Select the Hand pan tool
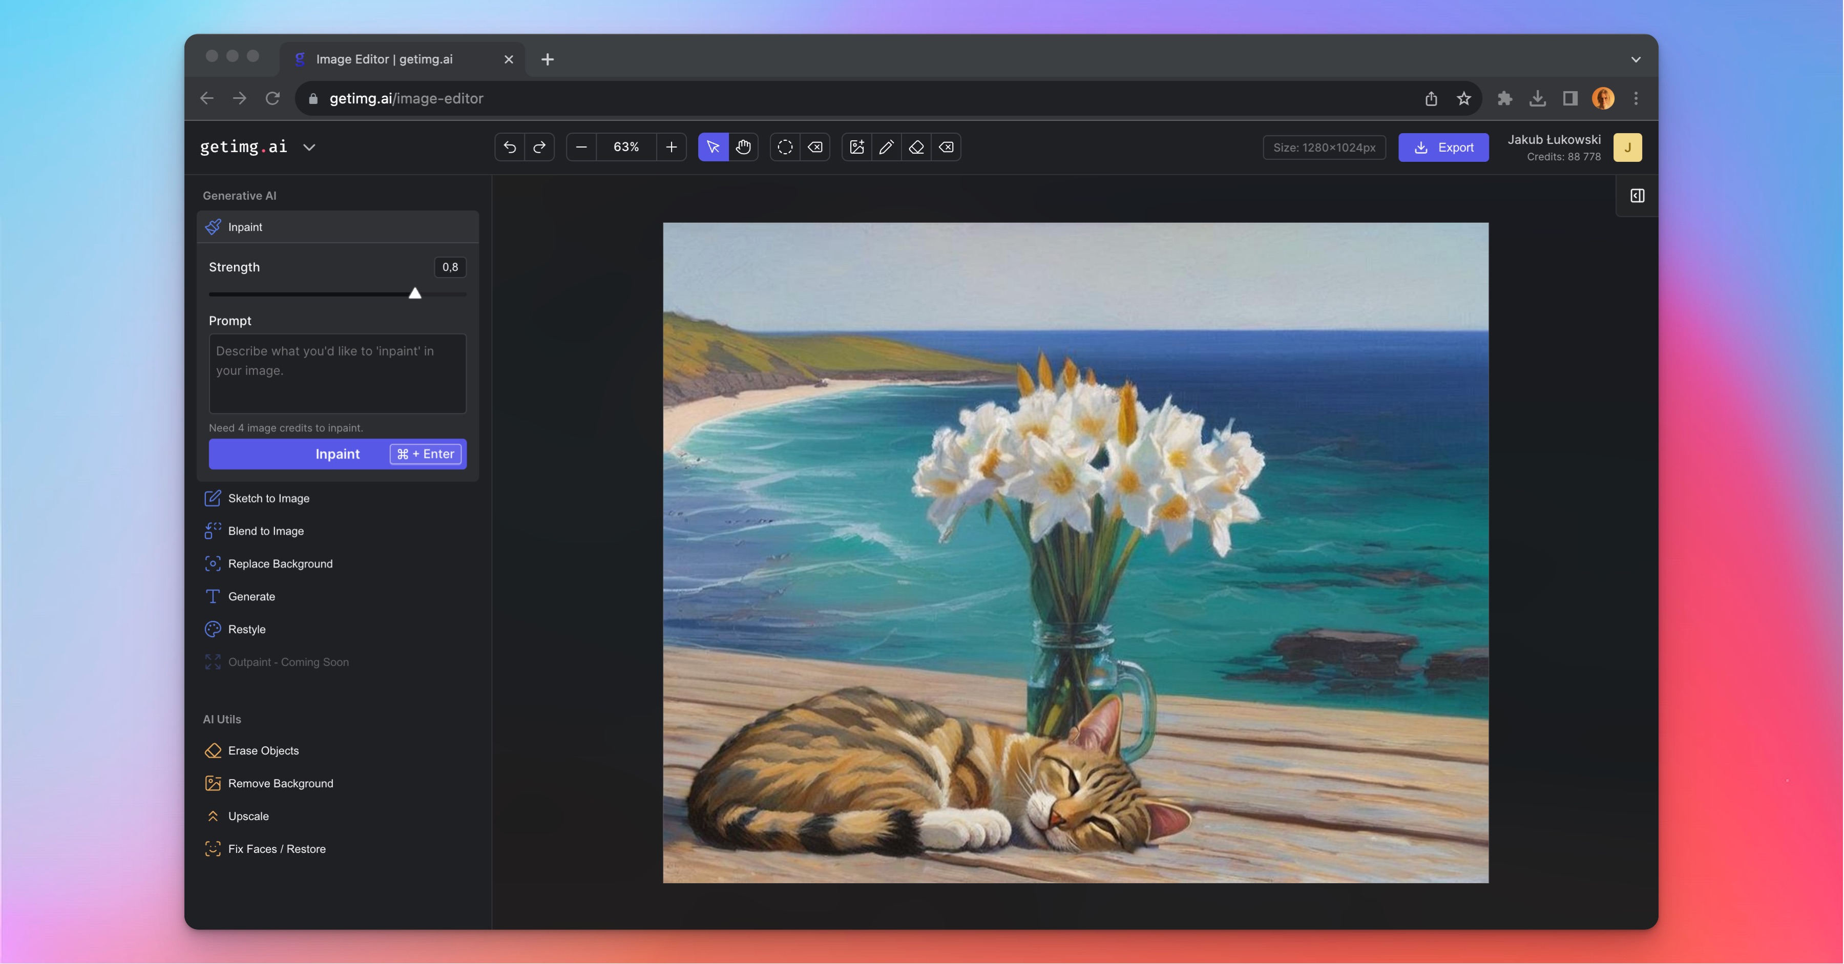 (x=744, y=148)
